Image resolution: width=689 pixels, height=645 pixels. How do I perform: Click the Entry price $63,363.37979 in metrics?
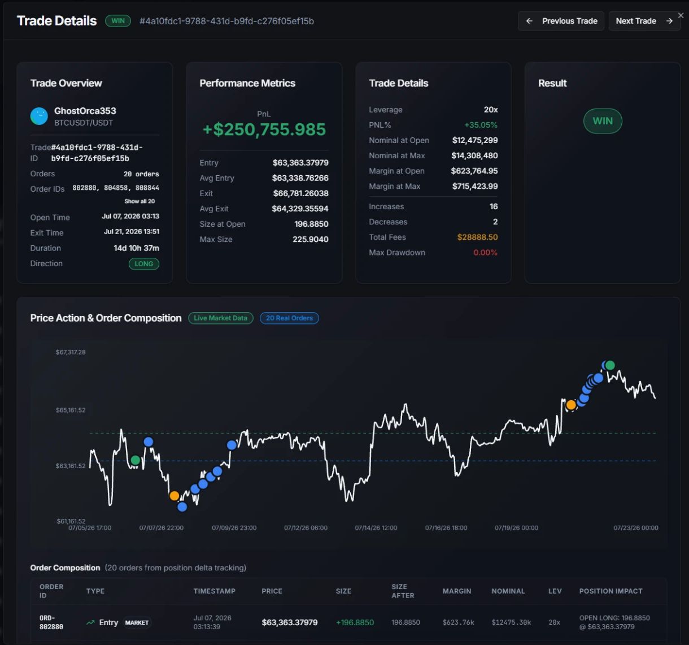[300, 163]
